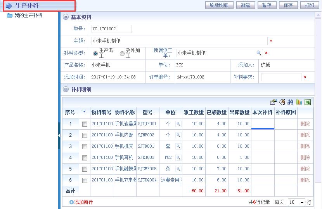The image size is (322, 209).
Task: Click the 添加新行 link
Action: point(83,202)
